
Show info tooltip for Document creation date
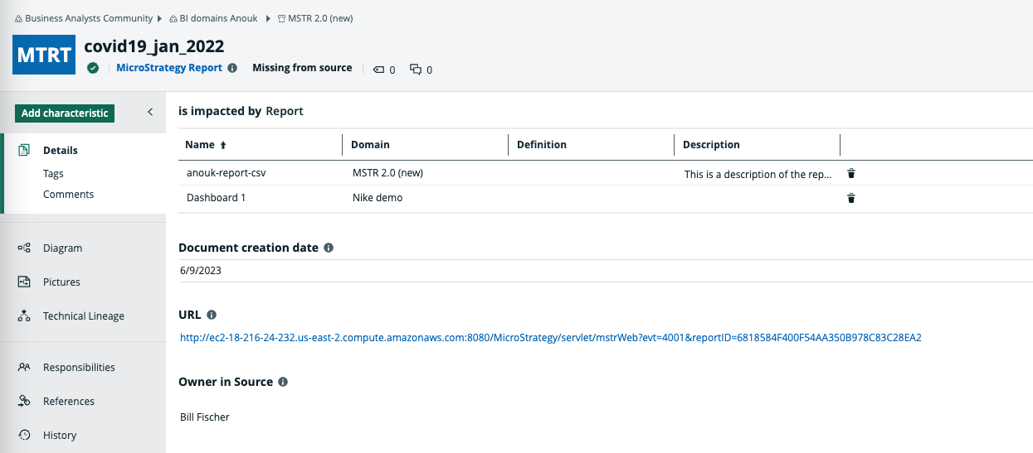click(x=329, y=248)
